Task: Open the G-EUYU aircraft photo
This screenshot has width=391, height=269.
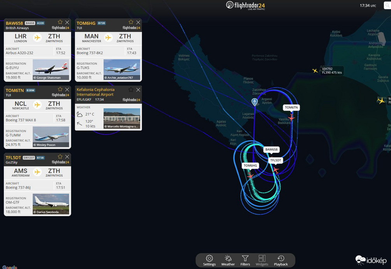Action: coord(51,70)
